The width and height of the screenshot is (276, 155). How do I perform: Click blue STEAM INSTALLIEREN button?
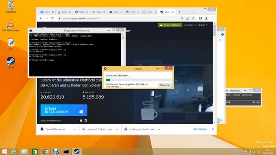click(64, 110)
